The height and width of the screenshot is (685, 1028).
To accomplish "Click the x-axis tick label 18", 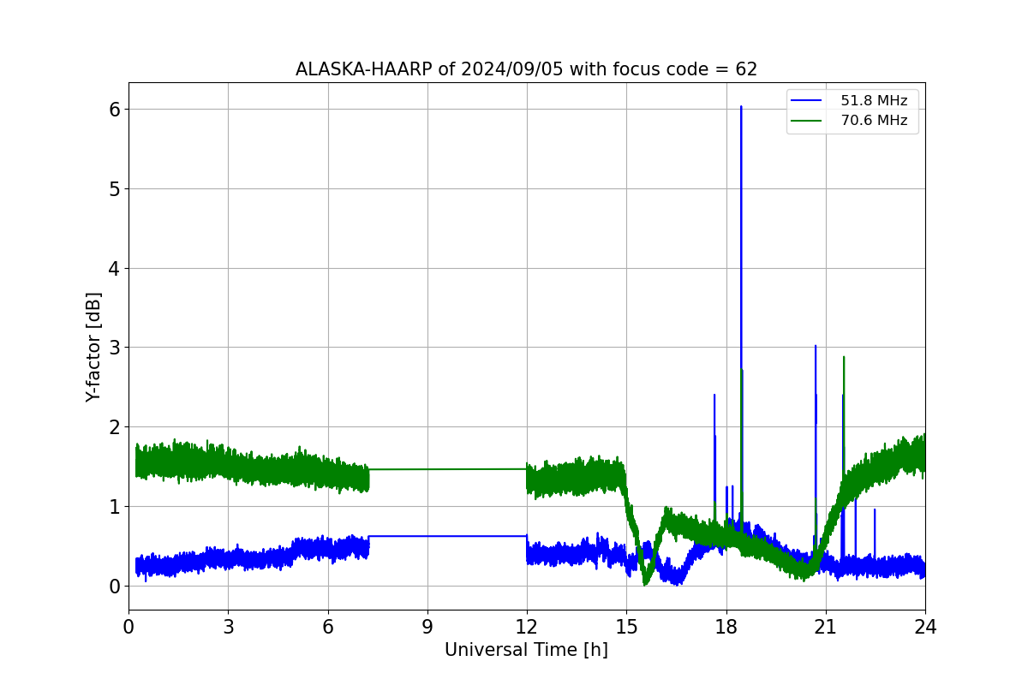I will [726, 627].
